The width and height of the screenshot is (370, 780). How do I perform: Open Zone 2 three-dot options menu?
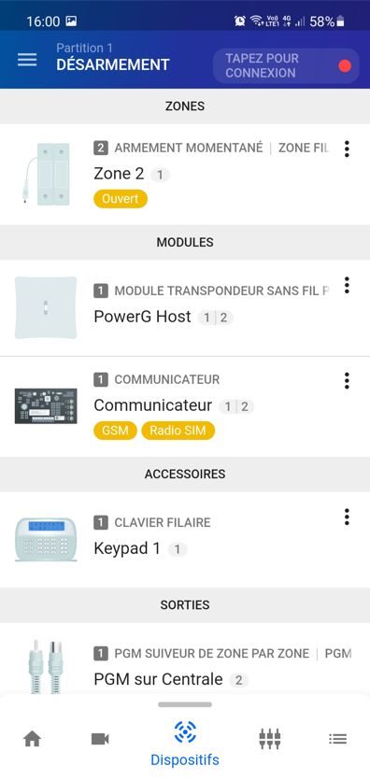pos(347,149)
